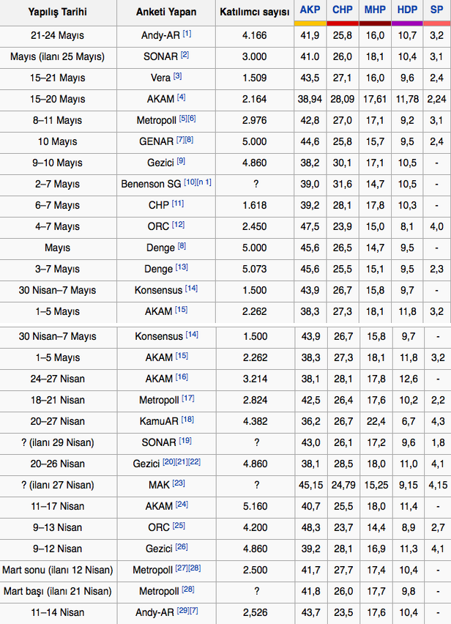Open the GENAR pollster link

click(158, 141)
